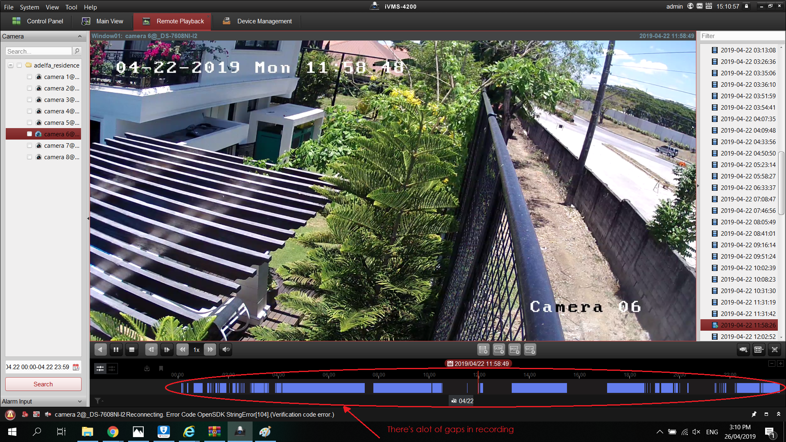Click the Search button

43,384
